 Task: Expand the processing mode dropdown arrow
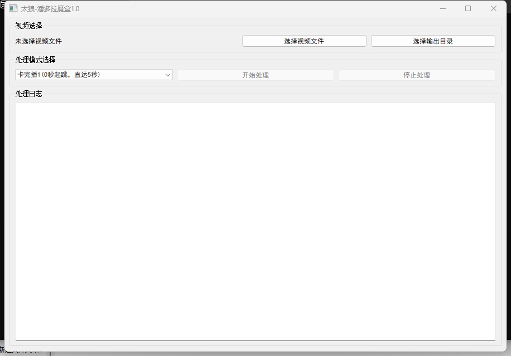click(168, 75)
